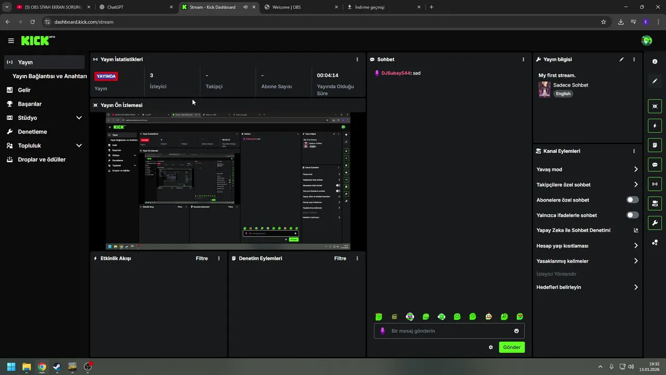
Task: Open the Sohbet panel three-dot menu
Action: point(523,59)
